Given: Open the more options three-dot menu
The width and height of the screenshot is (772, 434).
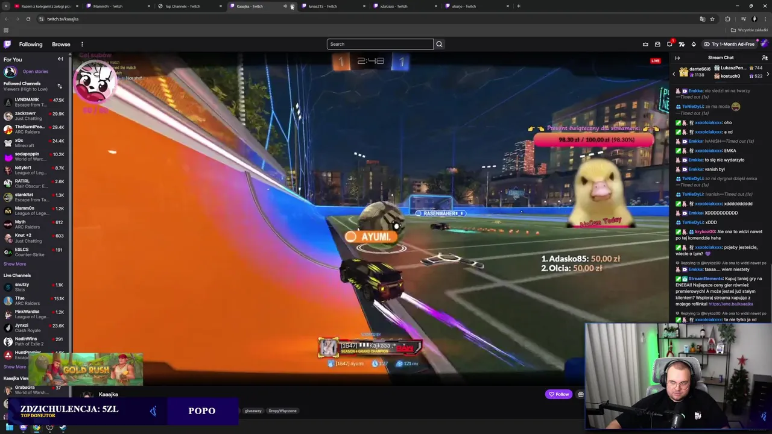Looking at the screenshot, I should click(82, 44).
